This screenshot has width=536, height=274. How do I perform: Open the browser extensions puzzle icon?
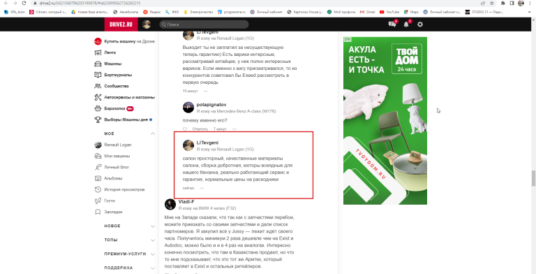tap(502, 3)
